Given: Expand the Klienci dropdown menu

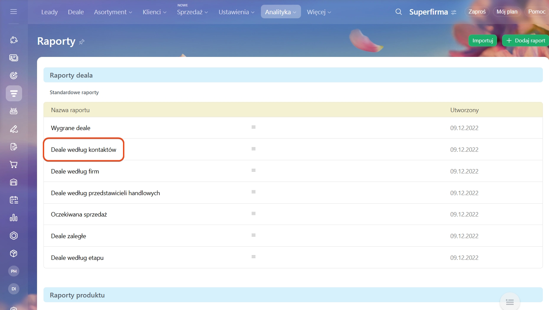Looking at the screenshot, I should (x=154, y=12).
